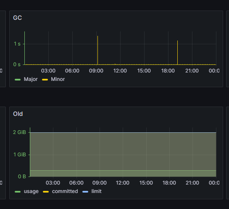Image resolution: width=229 pixels, height=209 pixels.
Task: Click the green Major color swatch
Action: (18, 80)
